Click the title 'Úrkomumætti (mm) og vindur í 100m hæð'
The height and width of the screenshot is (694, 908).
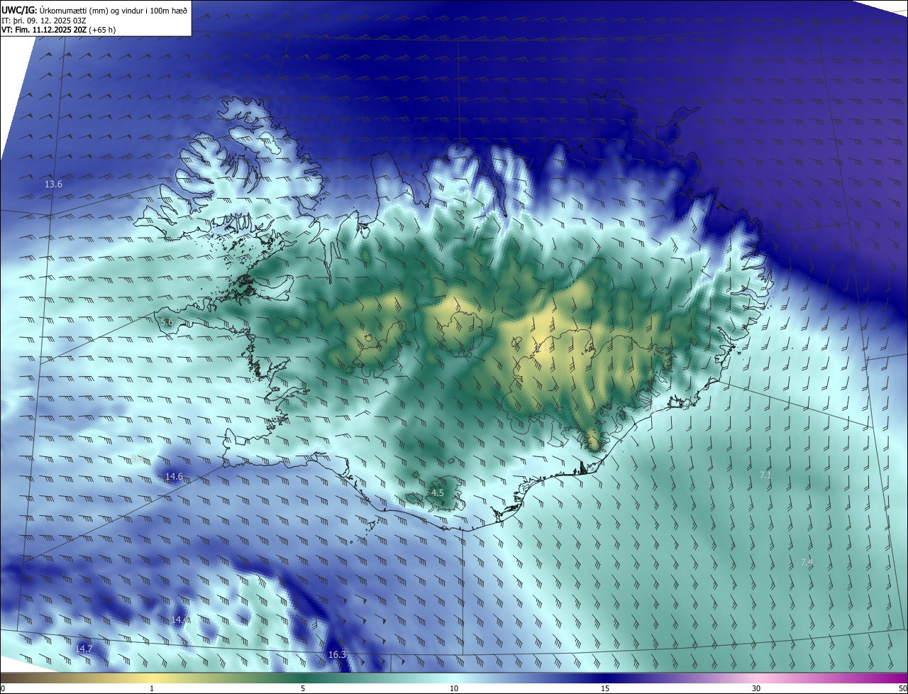[114, 9]
